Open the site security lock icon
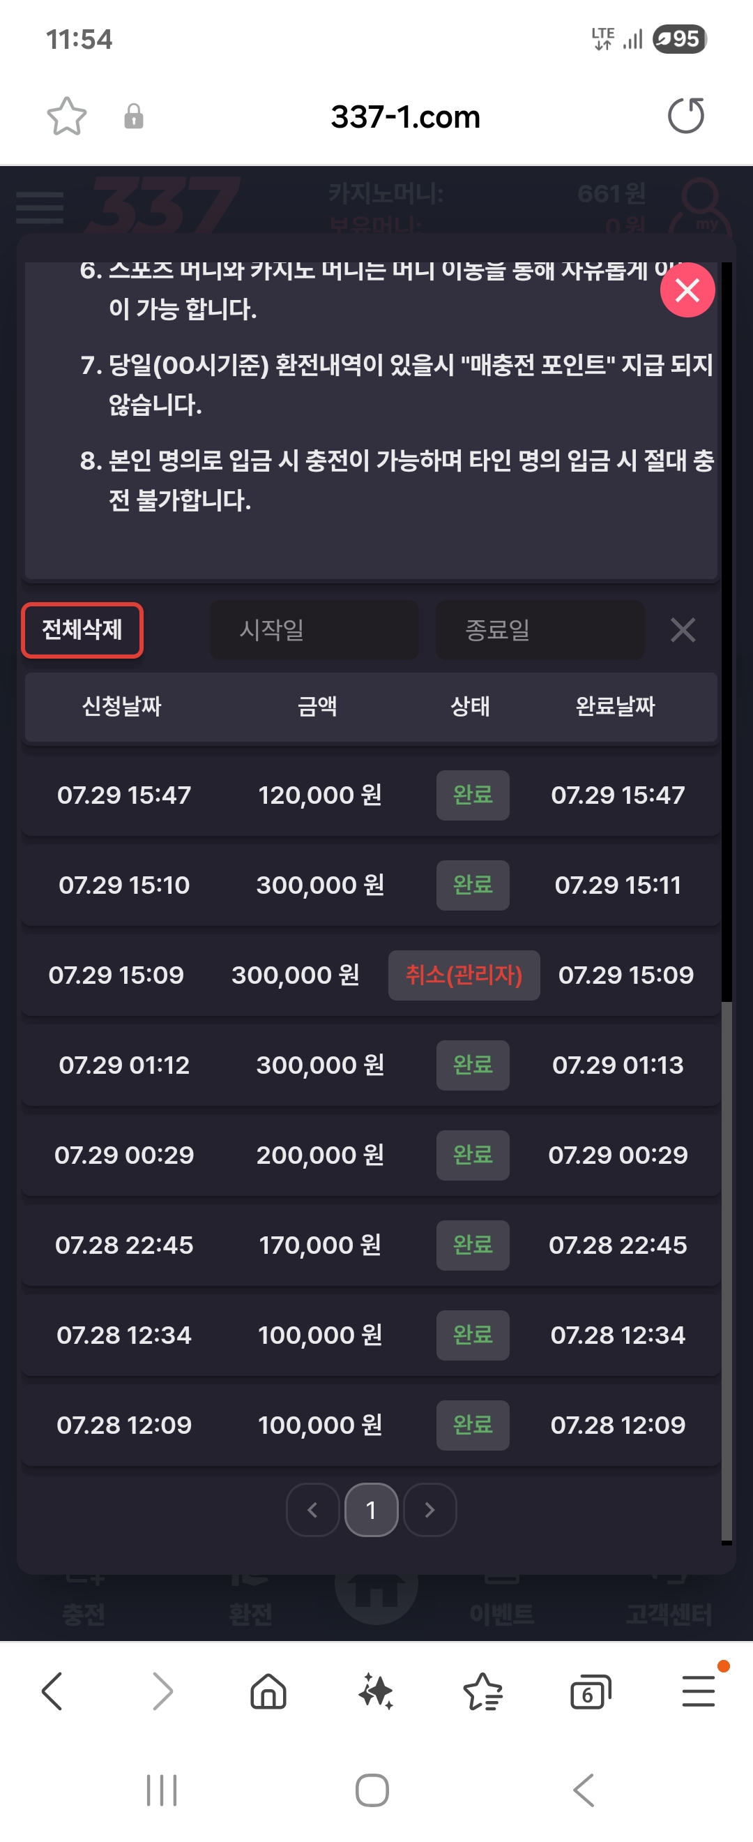This screenshot has height=1842, width=753. click(134, 117)
